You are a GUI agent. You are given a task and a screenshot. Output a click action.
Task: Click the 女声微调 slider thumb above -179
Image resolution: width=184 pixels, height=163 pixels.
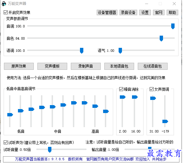[x=165, y=121]
